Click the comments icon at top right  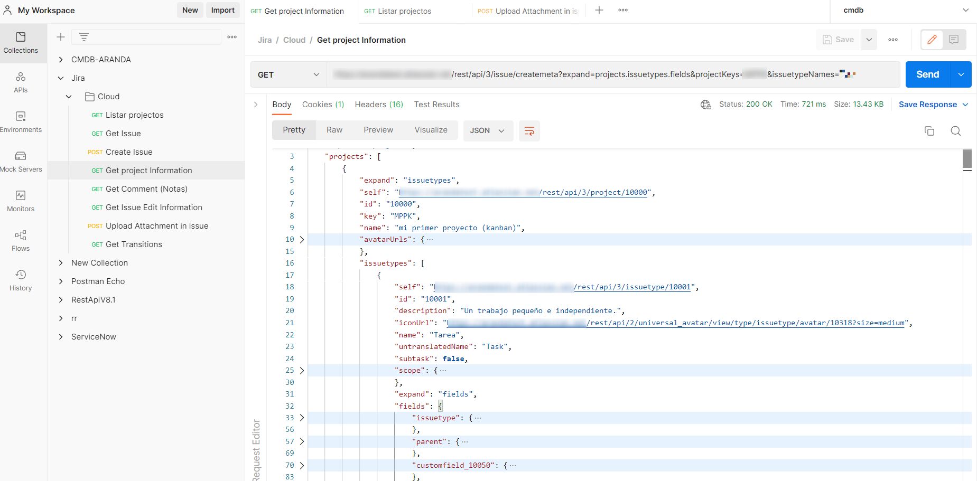pos(954,40)
